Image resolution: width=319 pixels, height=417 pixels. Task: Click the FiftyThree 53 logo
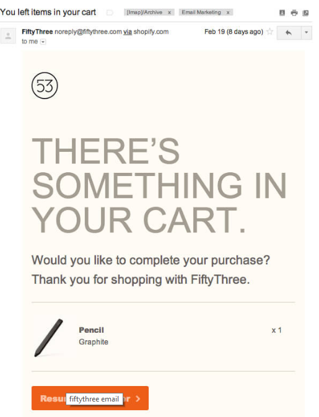(45, 86)
